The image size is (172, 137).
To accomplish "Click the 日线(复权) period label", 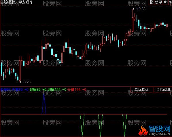I will coord(8,2).
